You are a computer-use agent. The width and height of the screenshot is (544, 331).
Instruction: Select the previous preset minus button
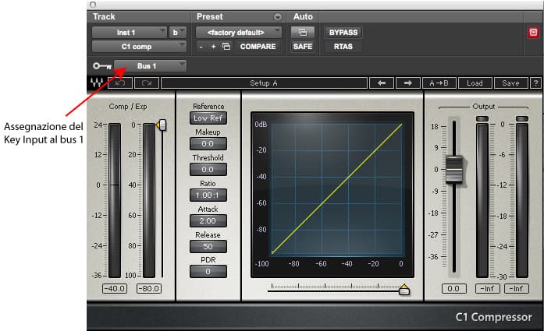(201, 47)
